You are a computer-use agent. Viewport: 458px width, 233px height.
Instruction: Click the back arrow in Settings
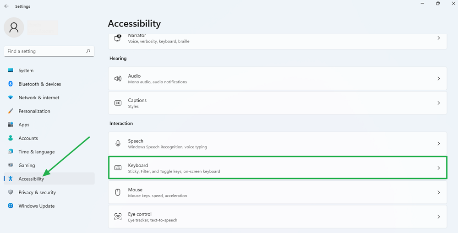[6, 6]
